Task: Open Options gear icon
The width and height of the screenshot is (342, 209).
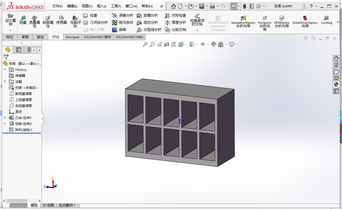Action: pyautogui.click(x=259, y=6)
